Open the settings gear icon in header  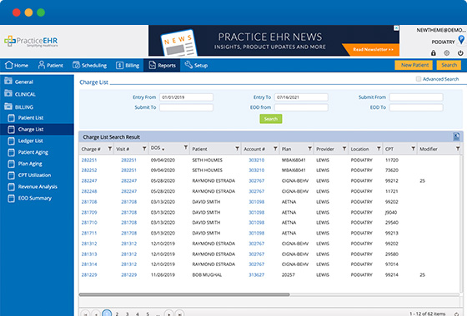coord(447,53)
